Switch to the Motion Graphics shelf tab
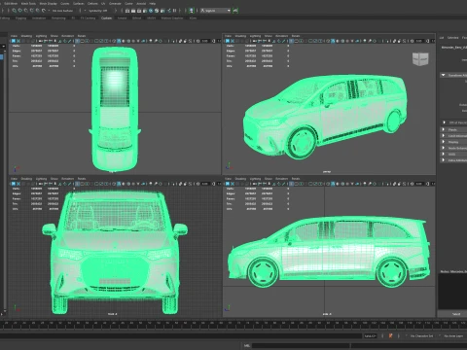The width and height of the screenshot is (467, 350). coord(172,17)
